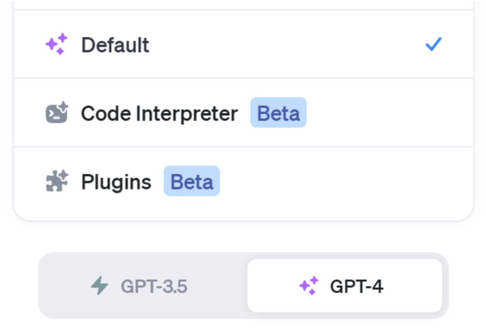Screen dimensions: 486x332
Task: Click empty space right of Plugins Beta badge
Action: coord(342,181)
